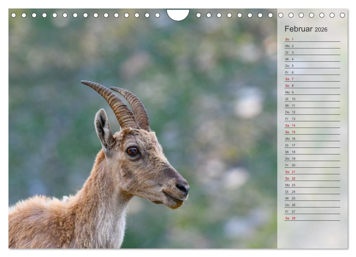Screen dimensions: 356x257
Task: Click the 2026 year label
Action: click(321, 30)
